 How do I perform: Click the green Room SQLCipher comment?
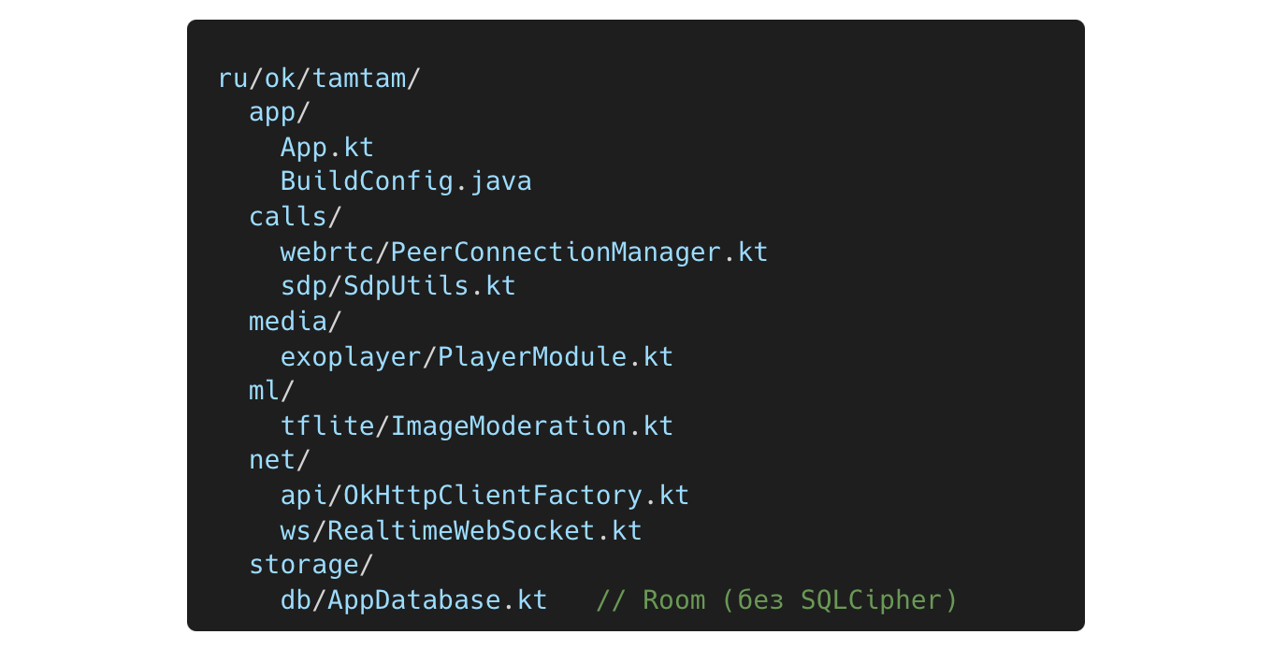[776, 599]
